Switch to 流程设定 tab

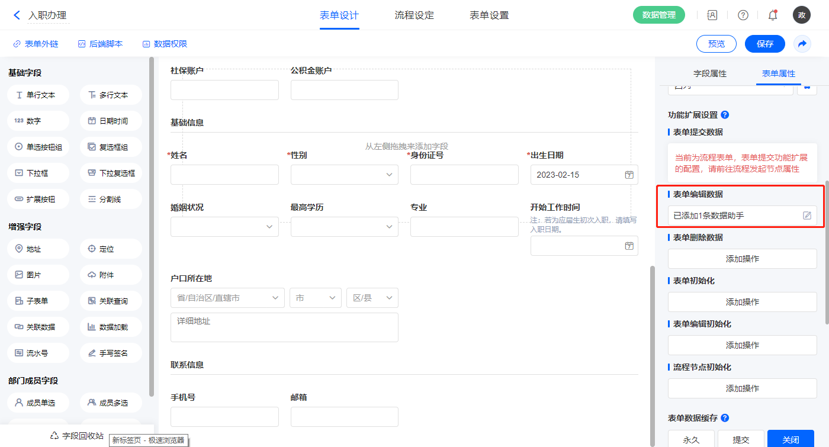(414, 15)
